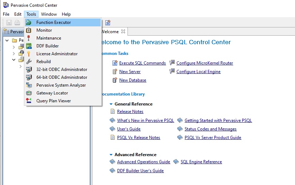Open Pervasive System Analyzer entry
The image size is (295, 185).
point(63,85)
